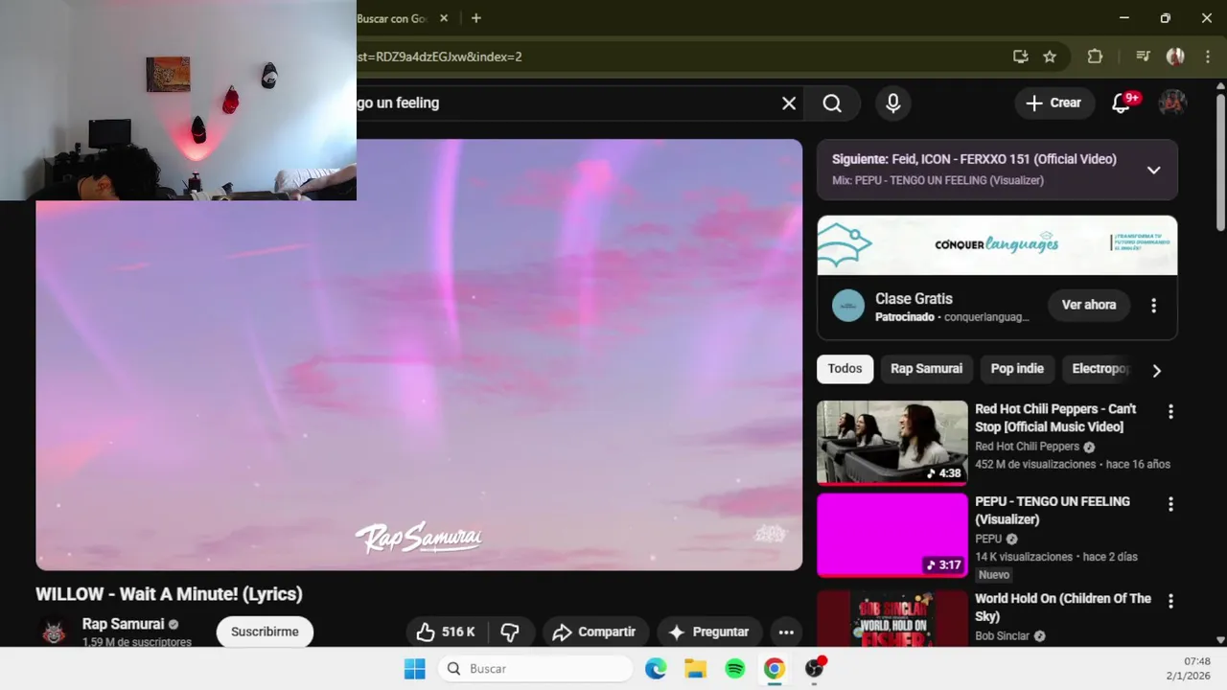Open options for World Hold On video
The width and height of the screenshot is (1227, 690).
coord(1170,601)
